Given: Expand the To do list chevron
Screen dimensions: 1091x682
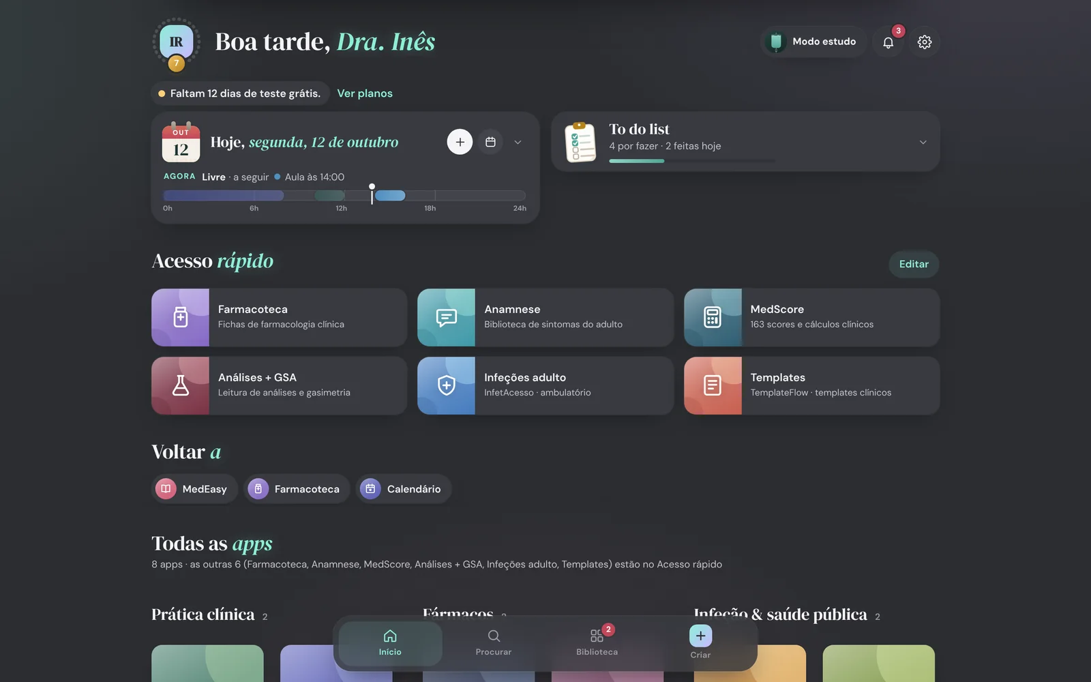Looking at the screenshot, I should point(923,142).
